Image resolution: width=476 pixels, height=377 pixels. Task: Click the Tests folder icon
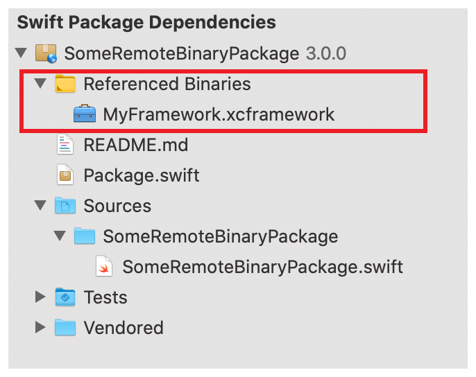pyautogui.click(x=65, y=297)
